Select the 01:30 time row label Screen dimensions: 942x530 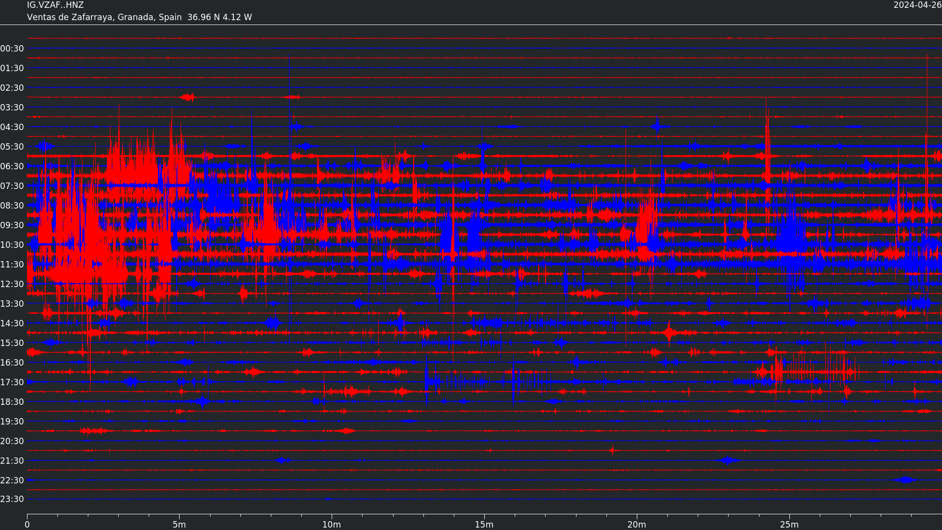[12, 68]
